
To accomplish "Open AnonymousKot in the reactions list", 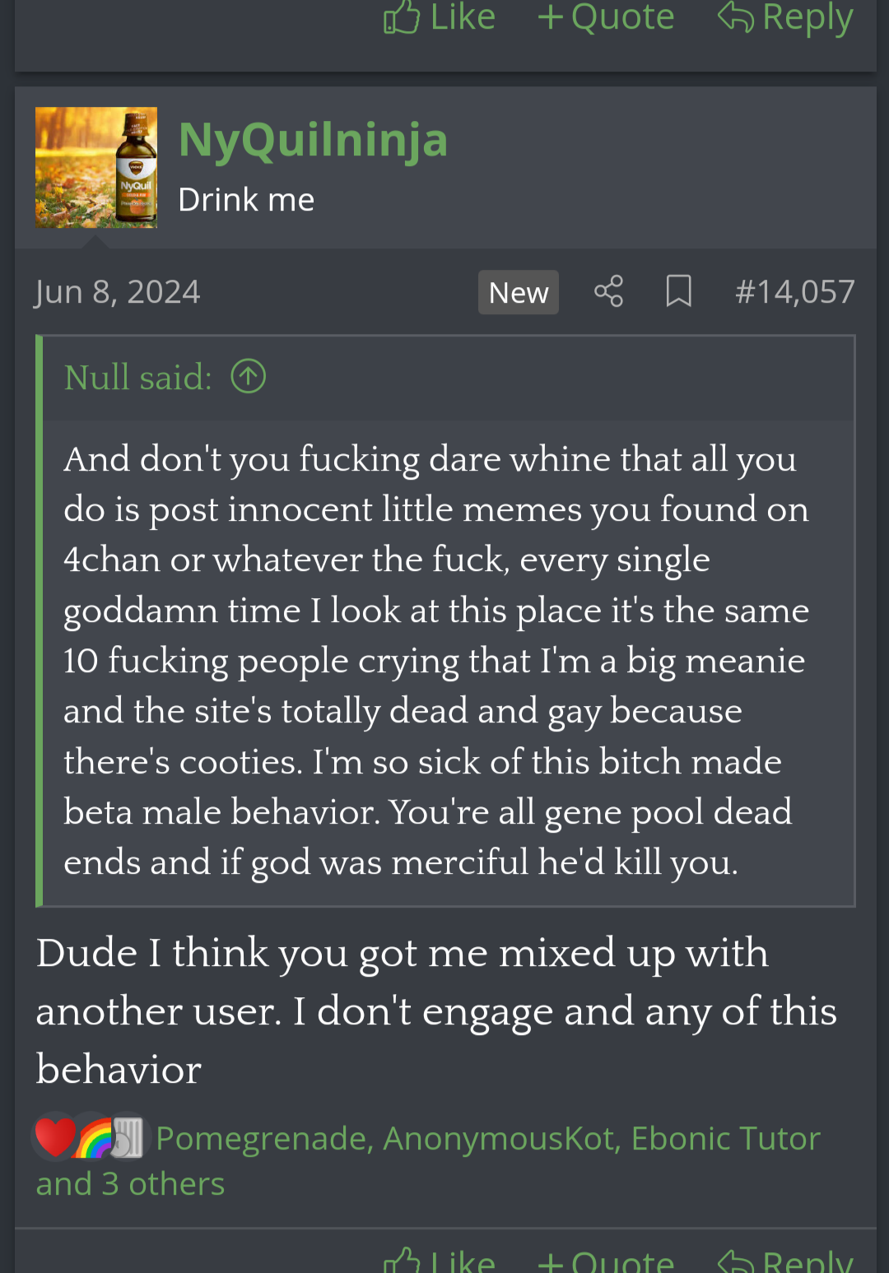I will click(500, 1138).
